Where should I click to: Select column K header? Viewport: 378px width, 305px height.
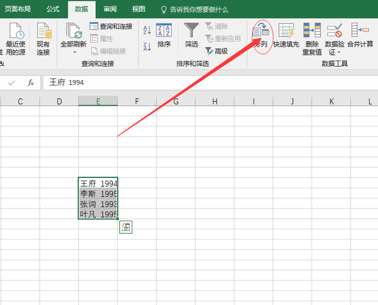[x=332, y=101]
